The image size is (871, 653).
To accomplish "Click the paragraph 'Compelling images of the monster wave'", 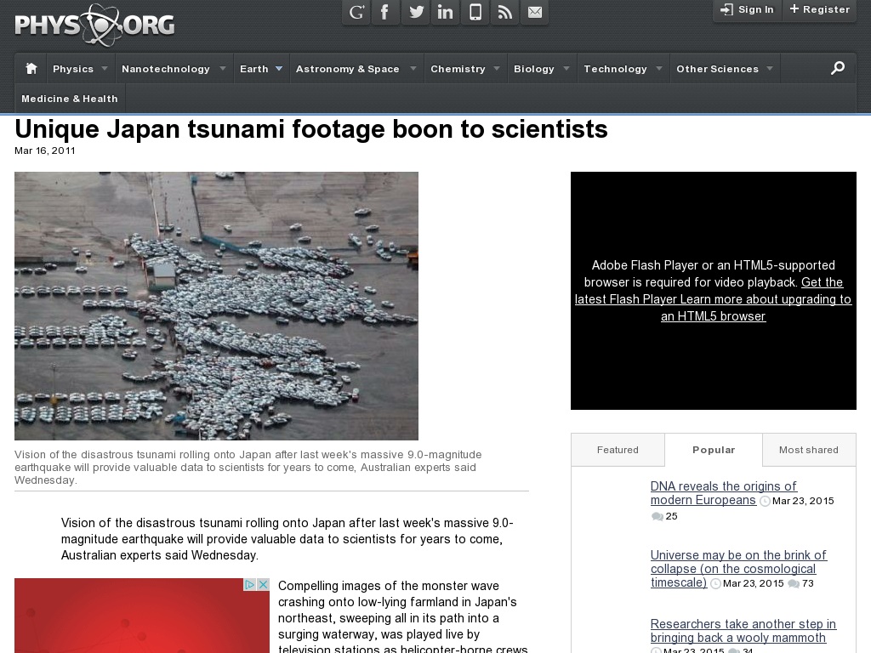I will click(402, 616).
